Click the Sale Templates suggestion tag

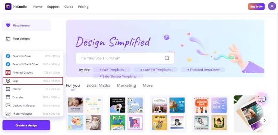(x=111, y=70)
